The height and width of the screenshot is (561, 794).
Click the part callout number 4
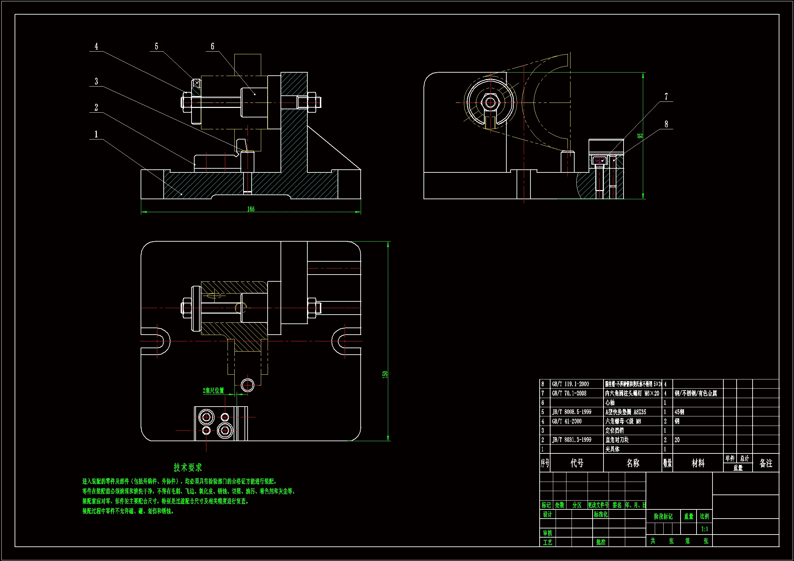pos(96,46)
